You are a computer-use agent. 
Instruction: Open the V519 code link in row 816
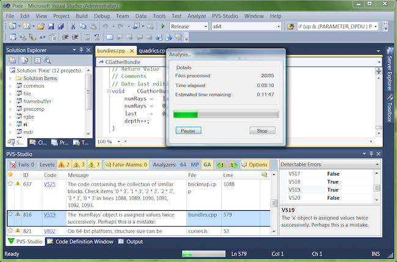coord(49,214)
